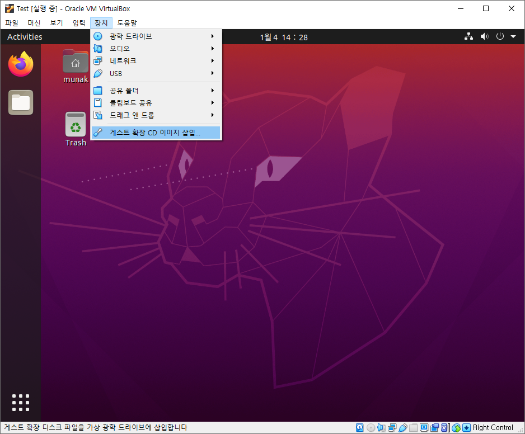Click the audio speaker icon beside 오디오

tap(98, 49)
